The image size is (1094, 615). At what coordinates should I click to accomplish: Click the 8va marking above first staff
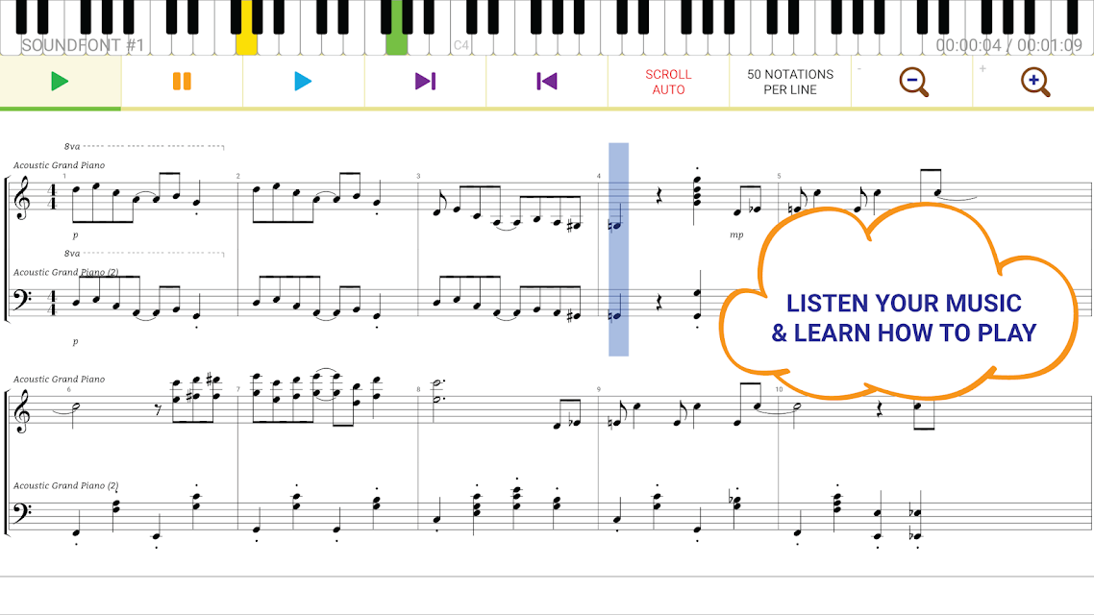(x=72, y=146)
